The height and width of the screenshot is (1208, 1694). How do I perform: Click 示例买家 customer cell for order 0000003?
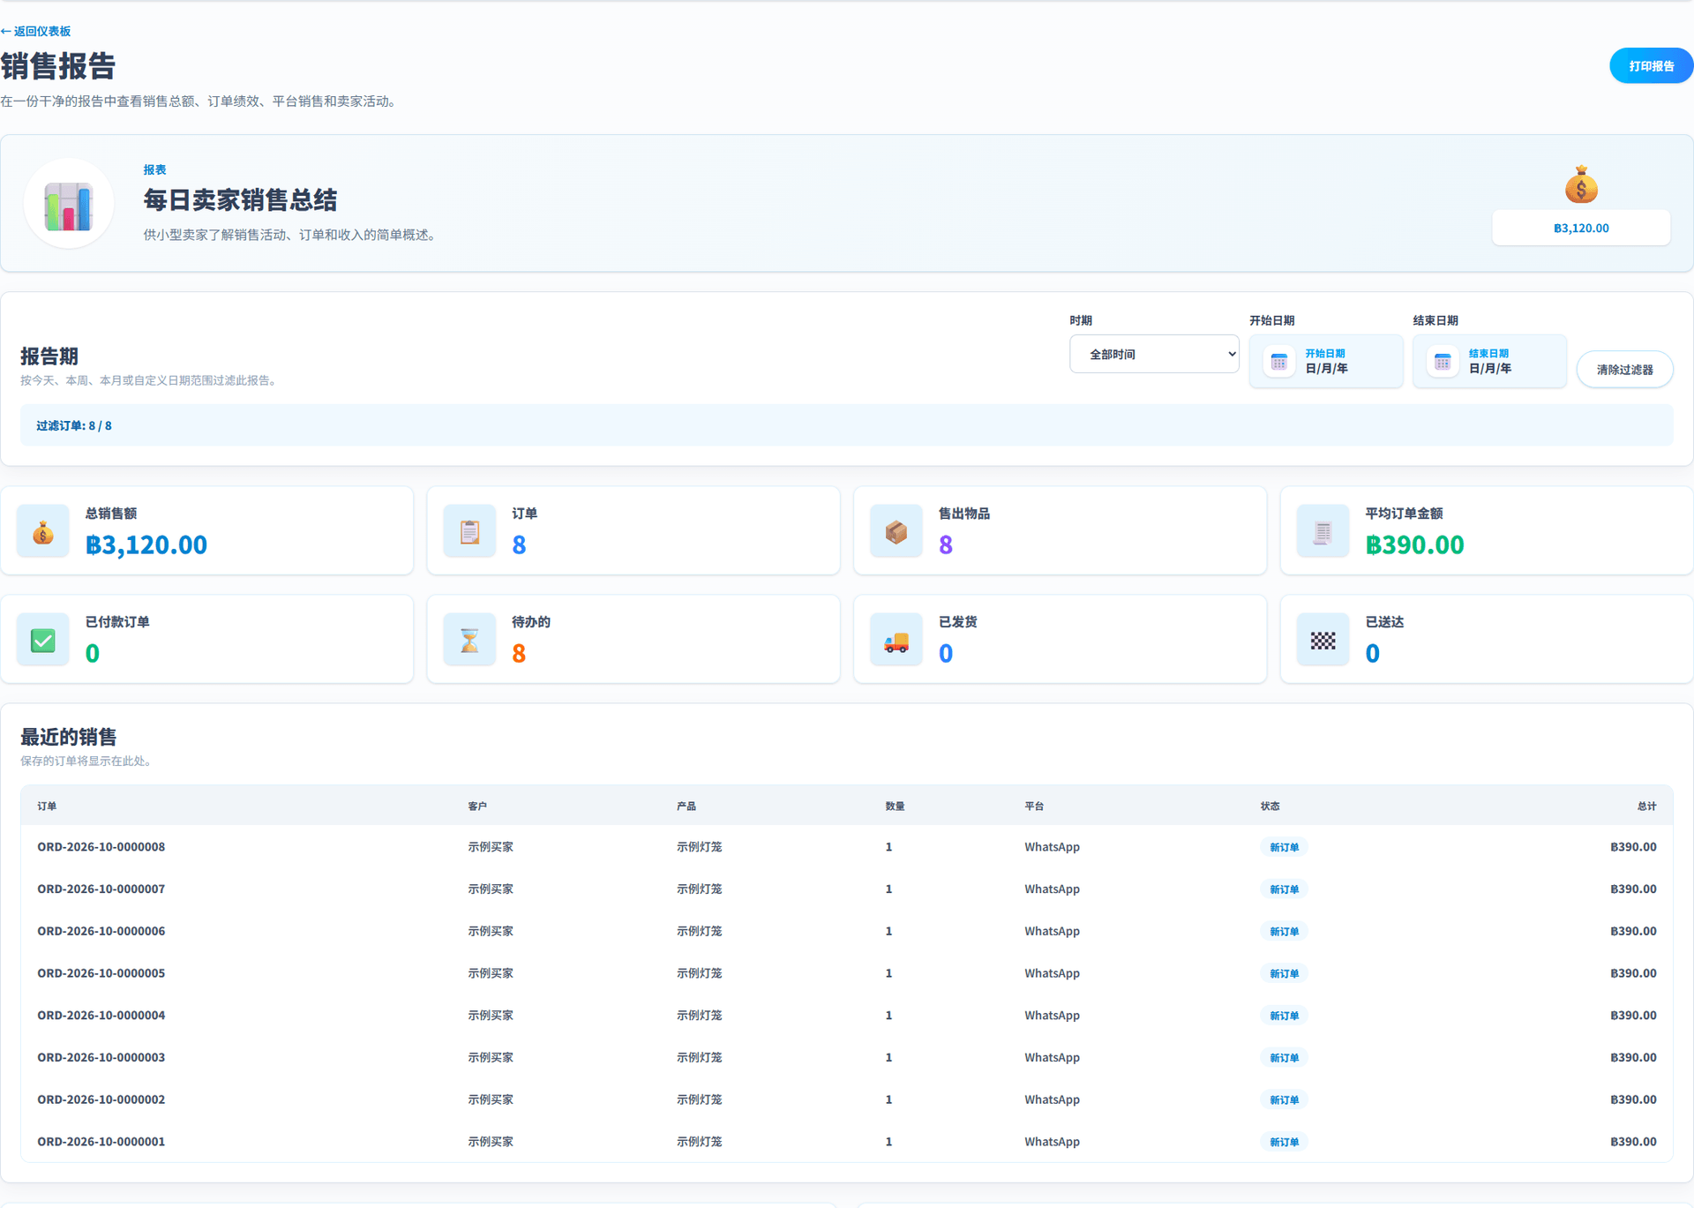click(491, 1057)
